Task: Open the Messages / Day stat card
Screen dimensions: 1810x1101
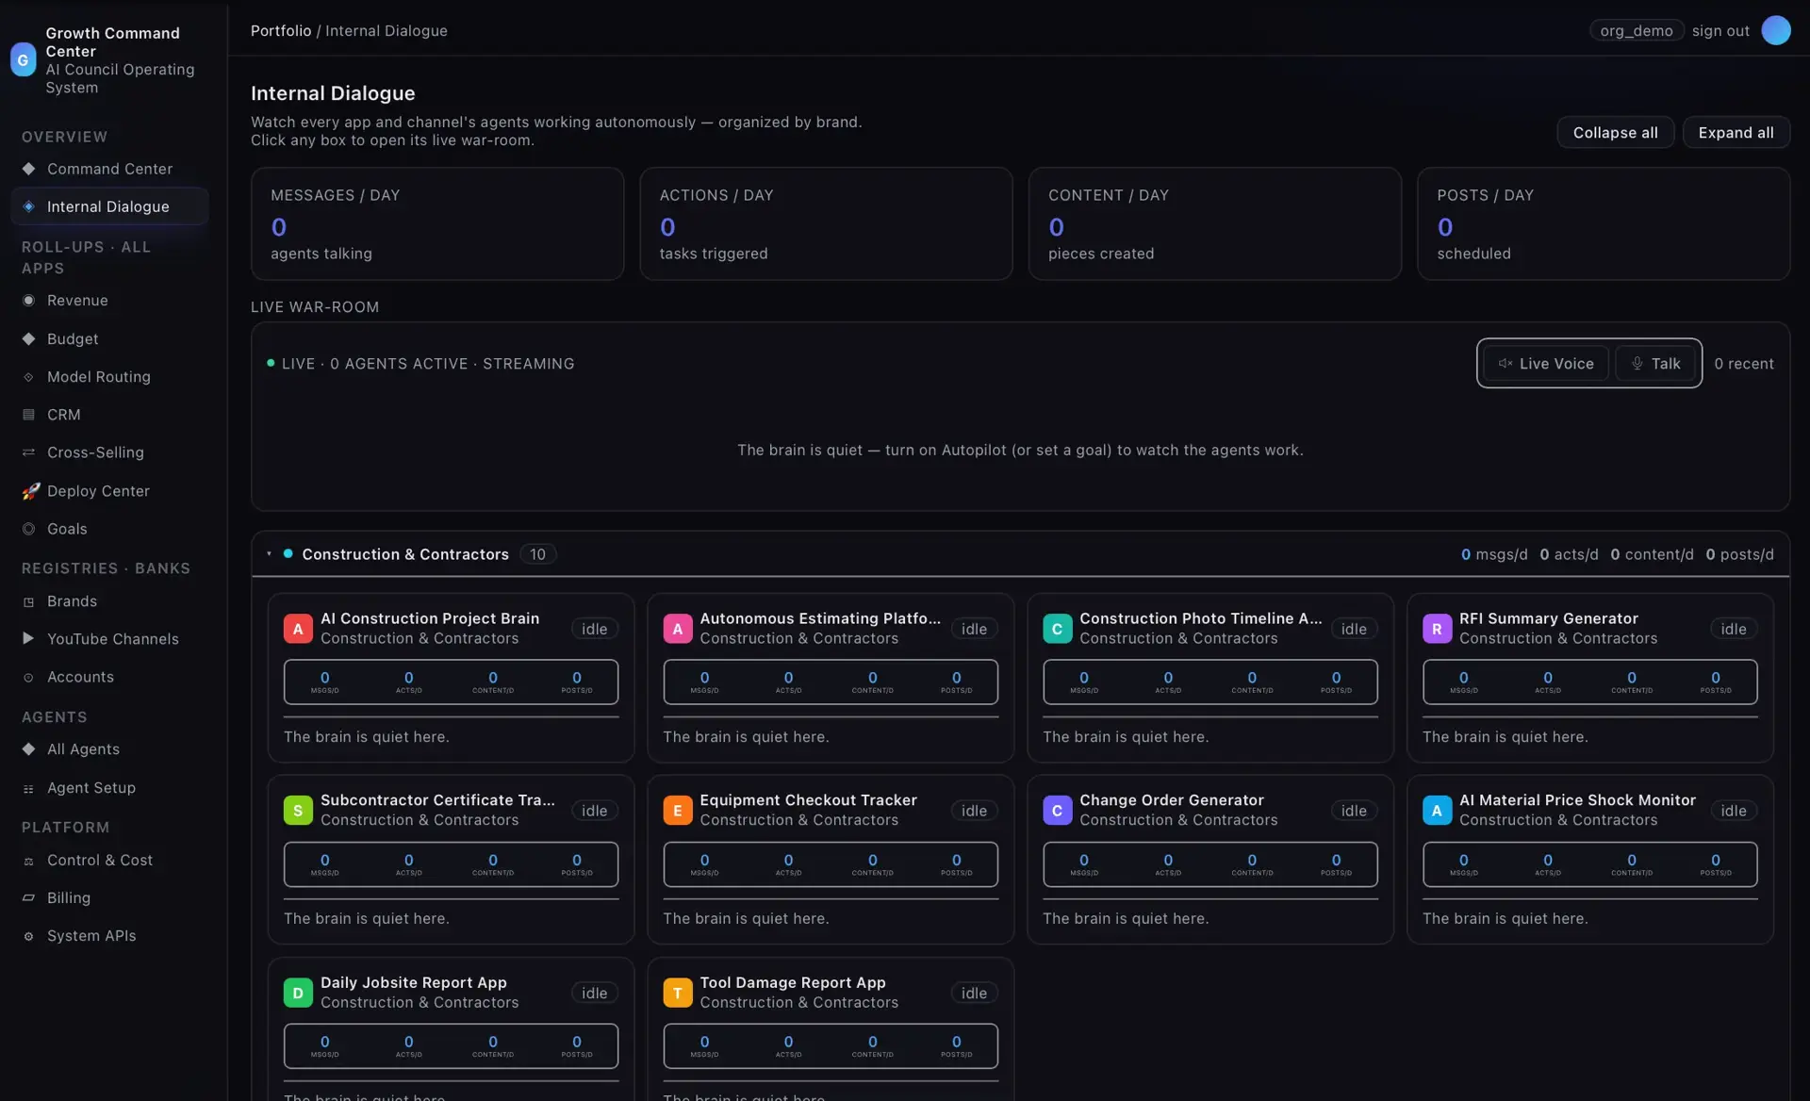Action: [x=437, y=223]
